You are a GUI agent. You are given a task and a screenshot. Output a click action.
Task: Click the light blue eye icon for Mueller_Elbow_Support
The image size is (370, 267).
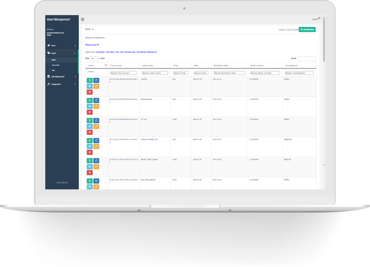[x=90, y=167]
